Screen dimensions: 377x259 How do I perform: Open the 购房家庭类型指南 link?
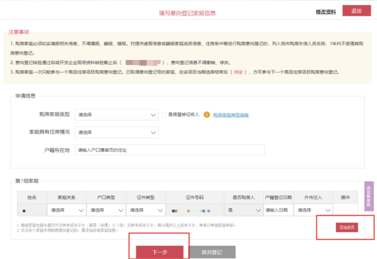tap(231, 116)
